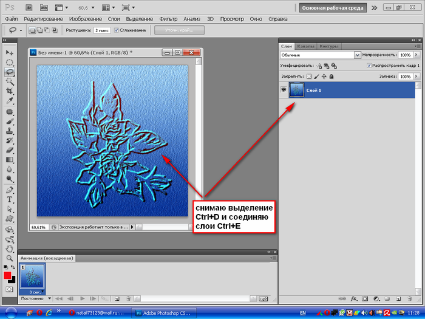Swap foreground and background colors
The height and width of the screenshot is (319, 425).
[x=13, y=267]
